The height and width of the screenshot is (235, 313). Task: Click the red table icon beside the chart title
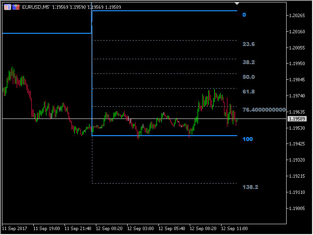[7, 7]
